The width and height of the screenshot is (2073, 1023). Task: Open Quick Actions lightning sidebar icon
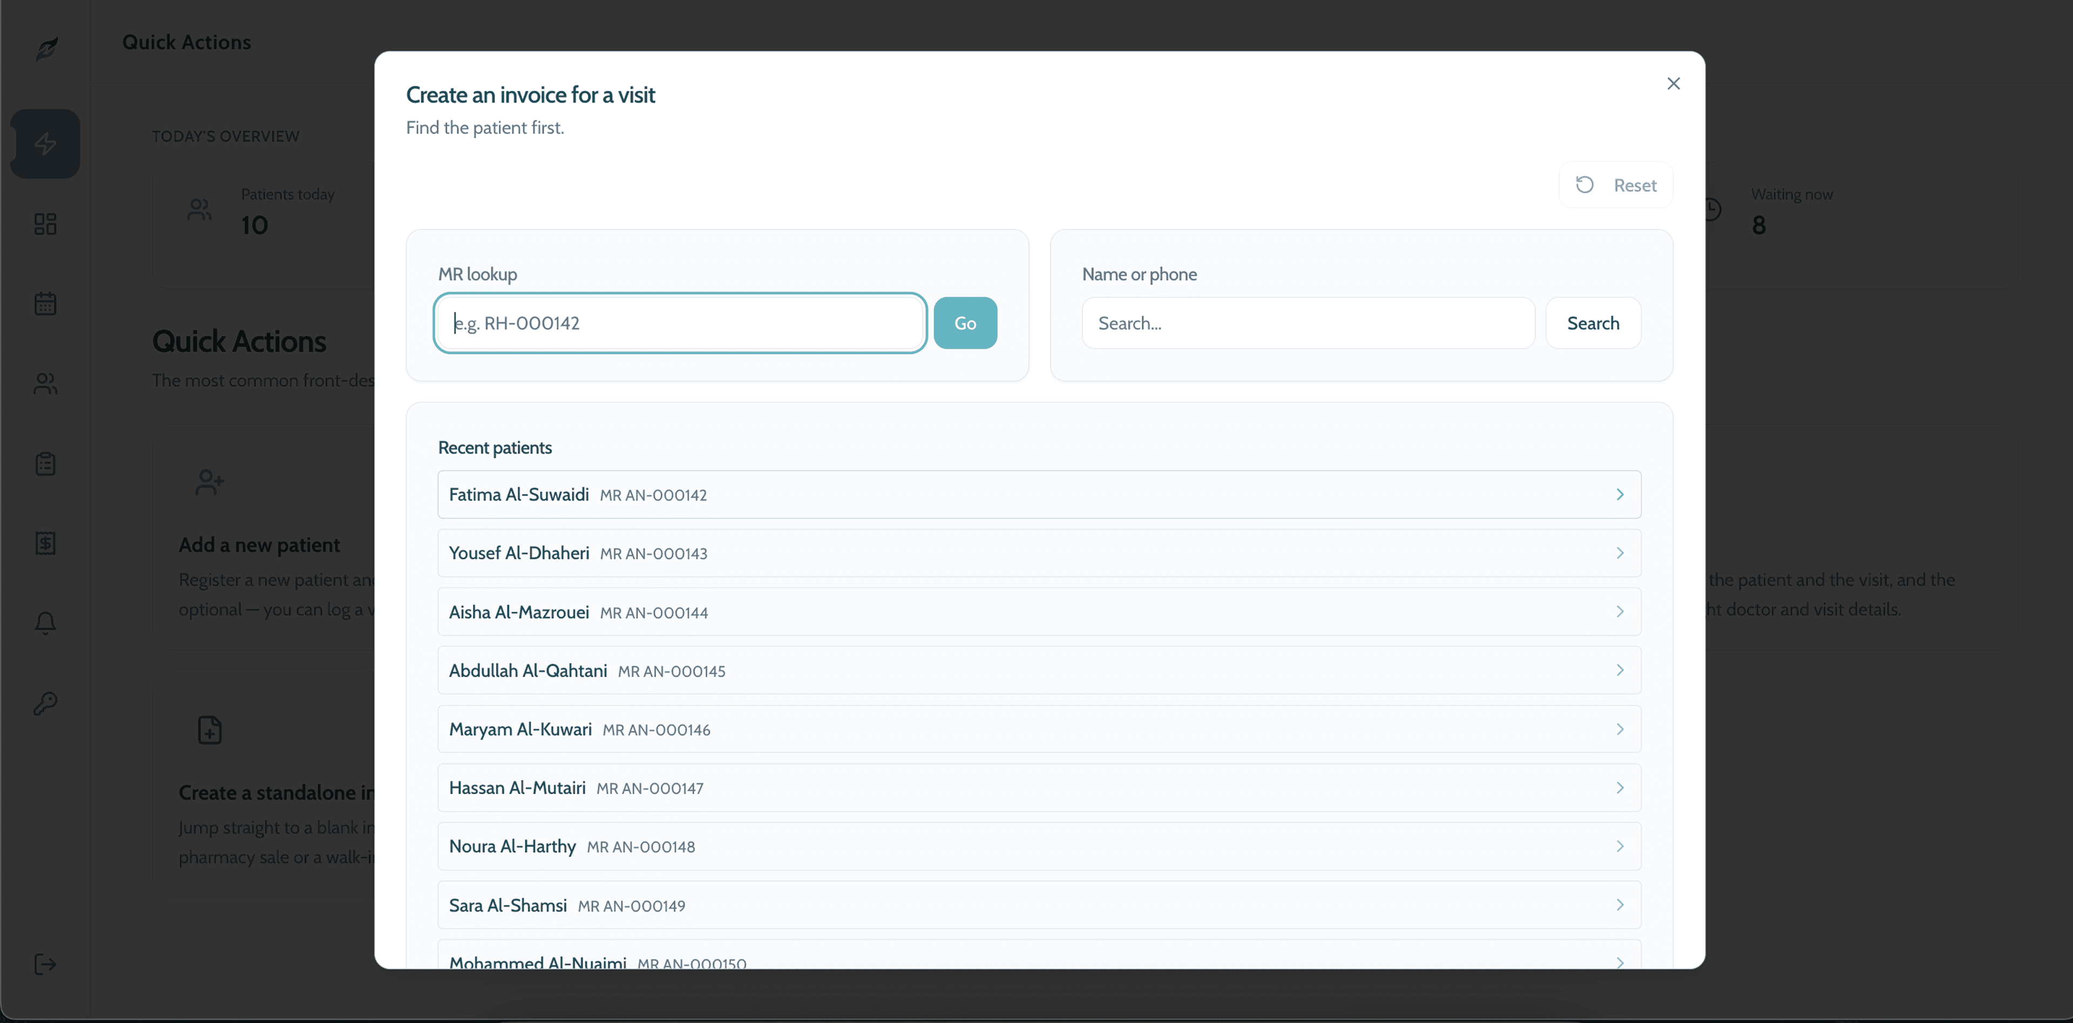(45, 144)
